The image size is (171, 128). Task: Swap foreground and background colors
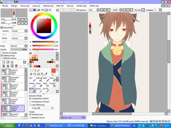point(57,70)
